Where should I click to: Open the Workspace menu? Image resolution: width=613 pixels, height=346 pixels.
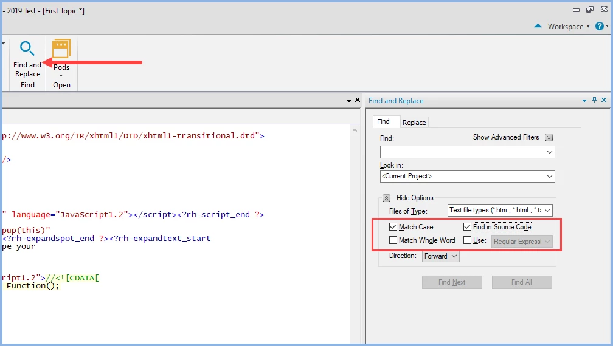tap(569, 27)
